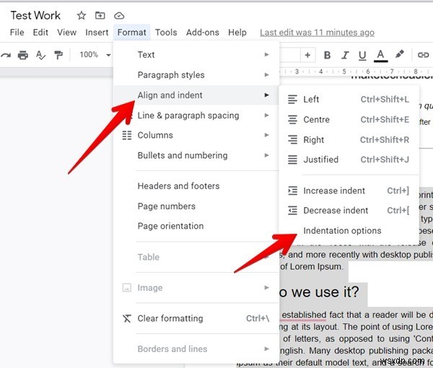This screenshot has width=433, height=368.
Task: Expand the Image submenu arrow
Action: (x=266, y=288)
